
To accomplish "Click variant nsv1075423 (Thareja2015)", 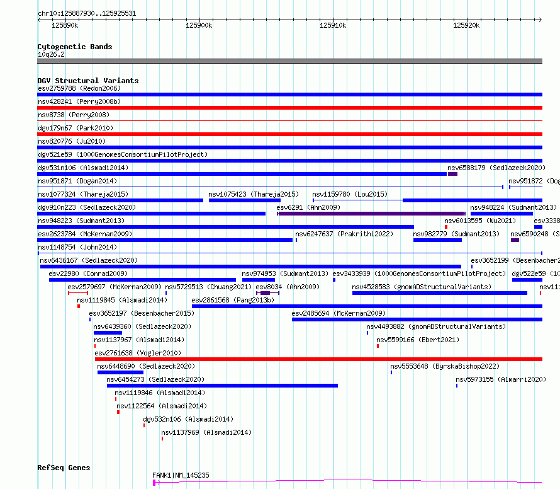I will point(254,194).
